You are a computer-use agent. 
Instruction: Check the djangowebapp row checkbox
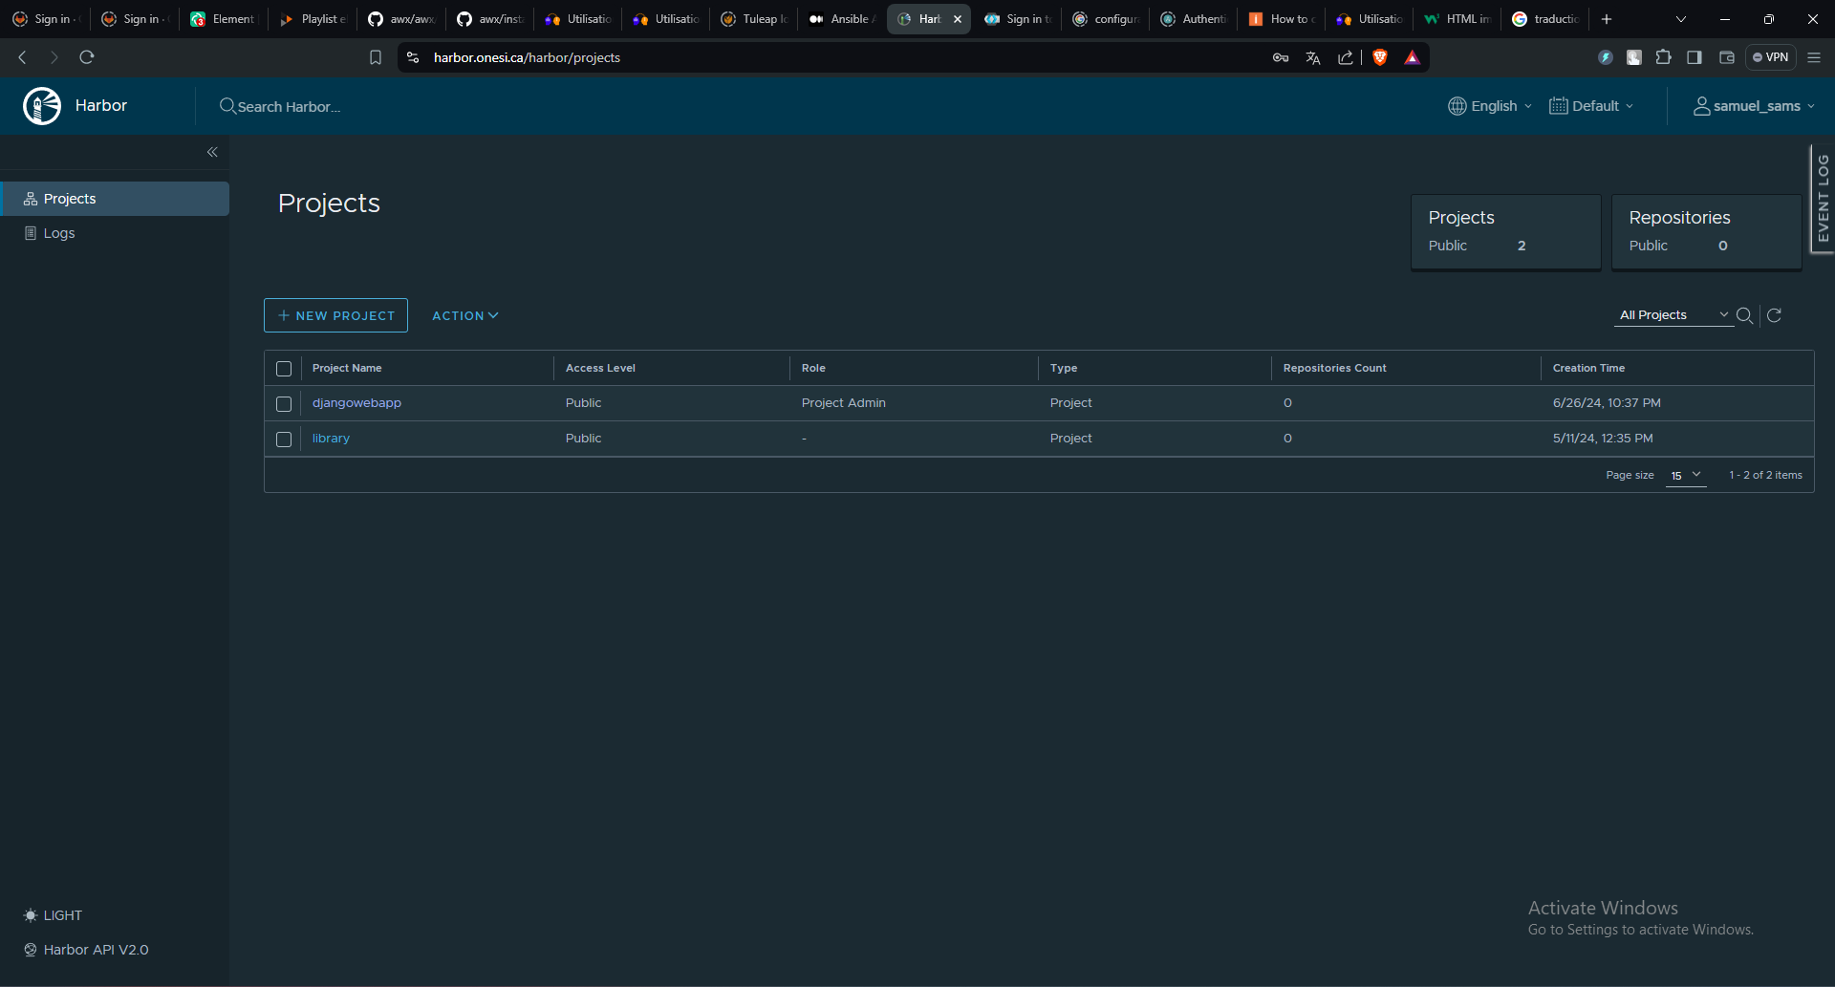[284, 404]
